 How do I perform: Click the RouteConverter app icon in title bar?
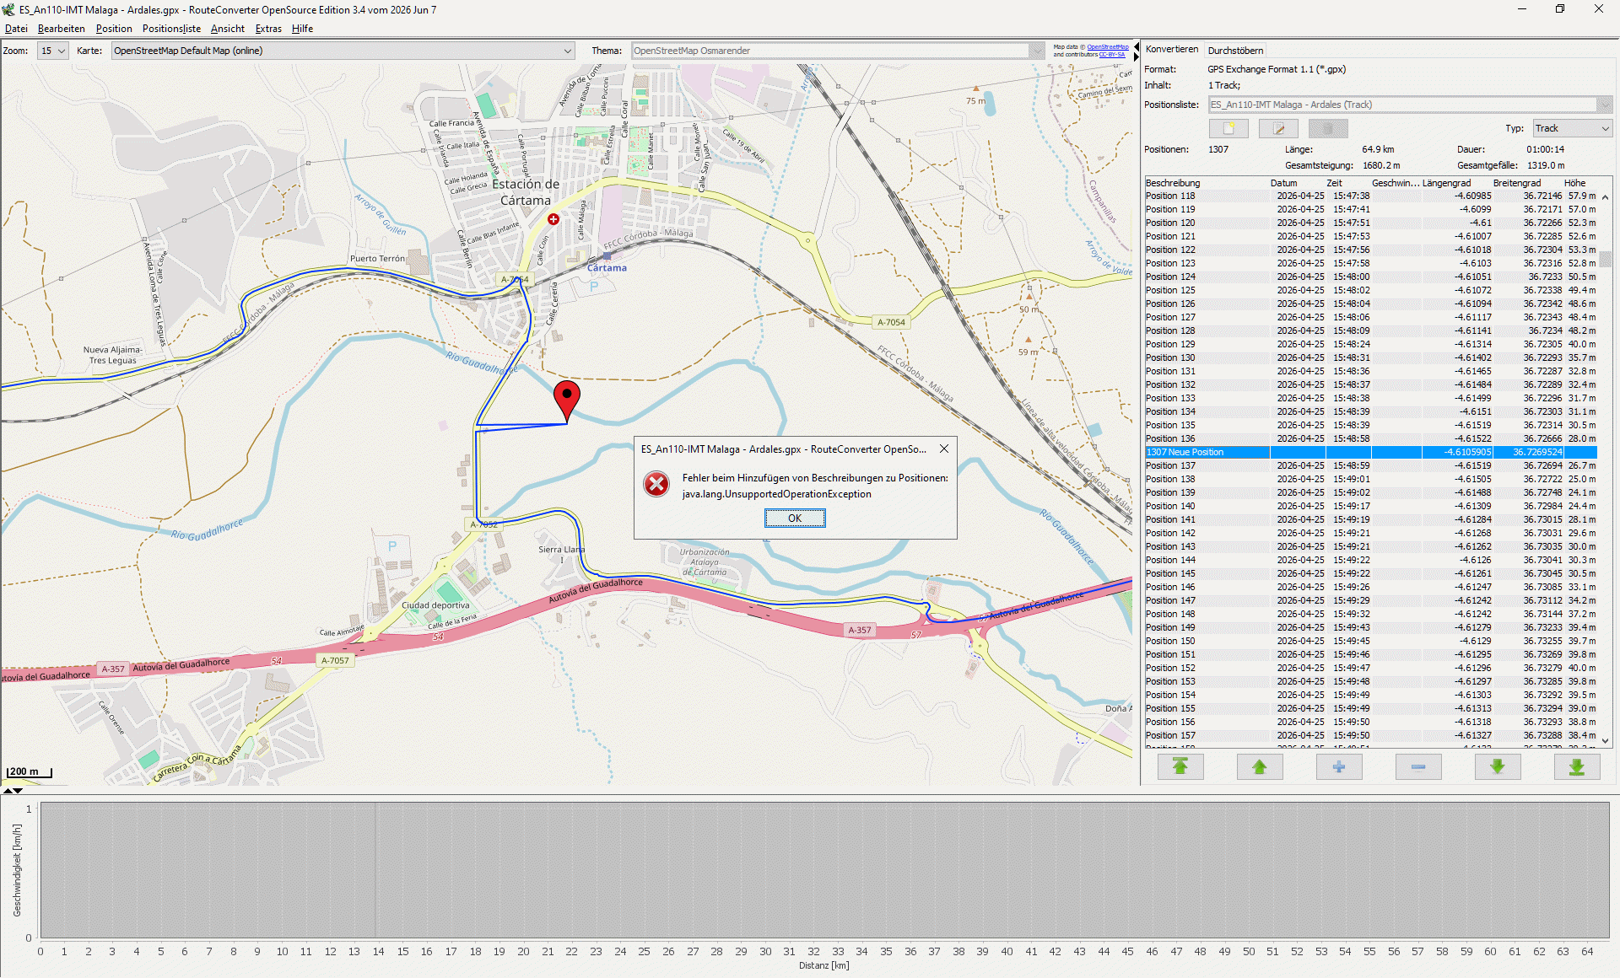coord(9,9)
